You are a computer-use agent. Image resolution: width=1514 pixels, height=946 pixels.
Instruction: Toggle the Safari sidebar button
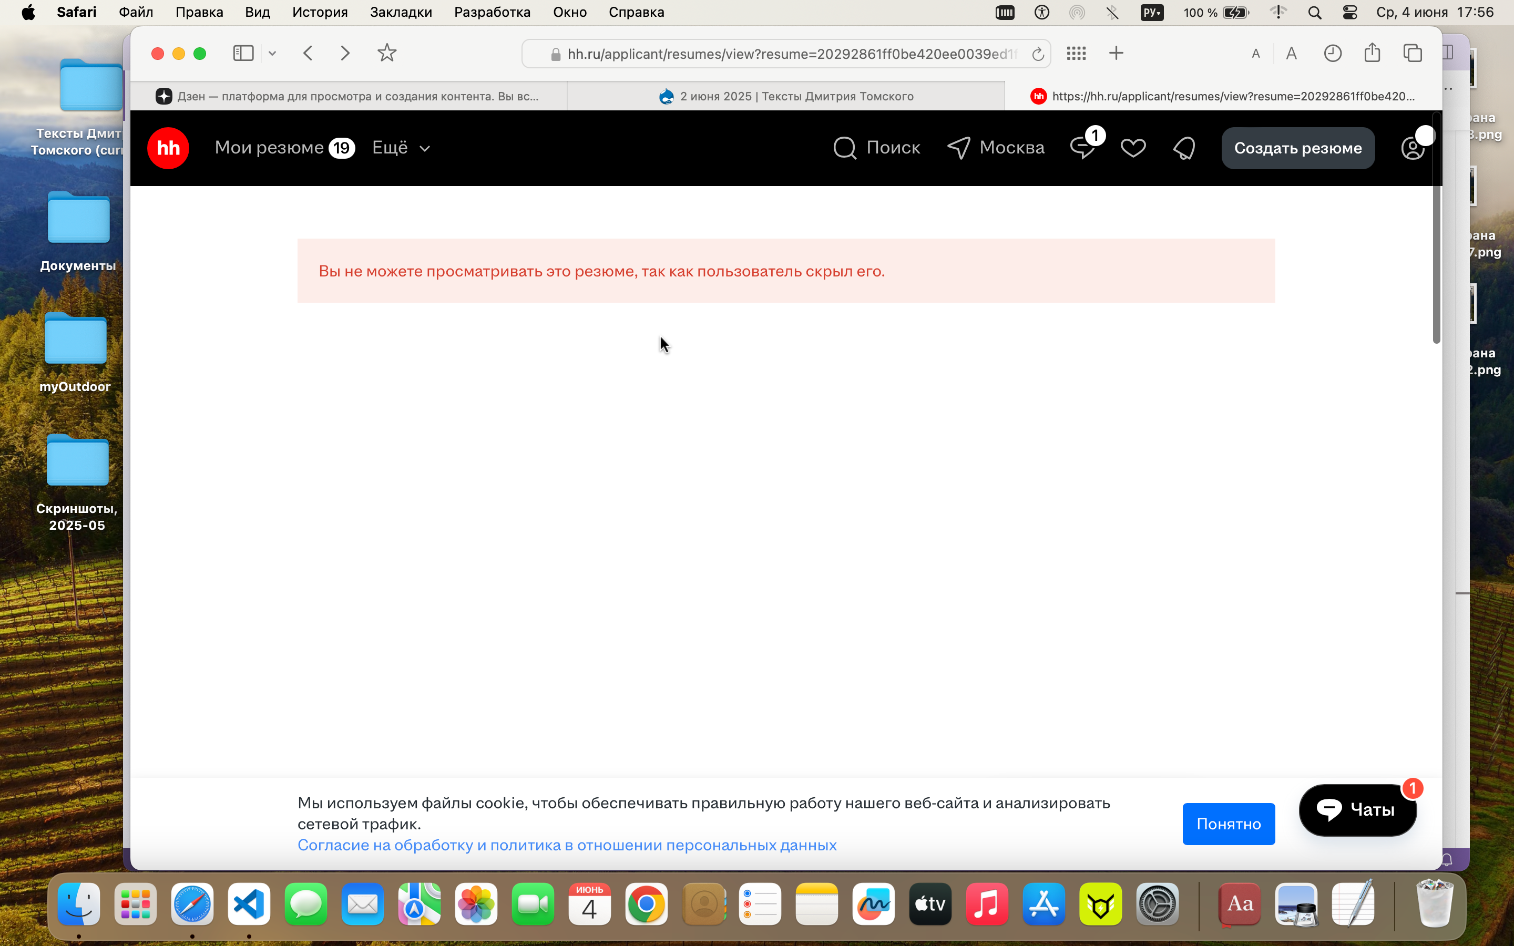point(243,53)
